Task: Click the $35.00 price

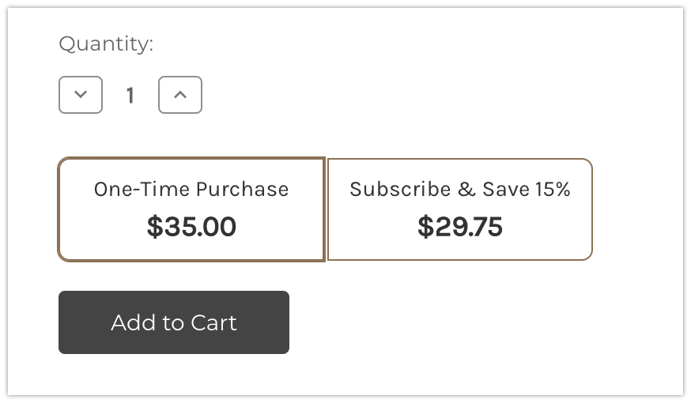Action: (191, 228)
